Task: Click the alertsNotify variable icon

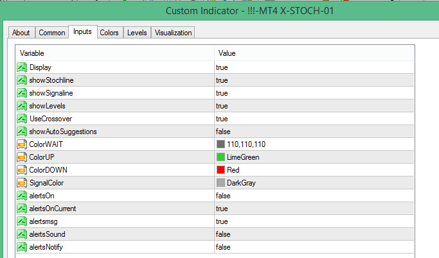Action: tap(22, 247)
